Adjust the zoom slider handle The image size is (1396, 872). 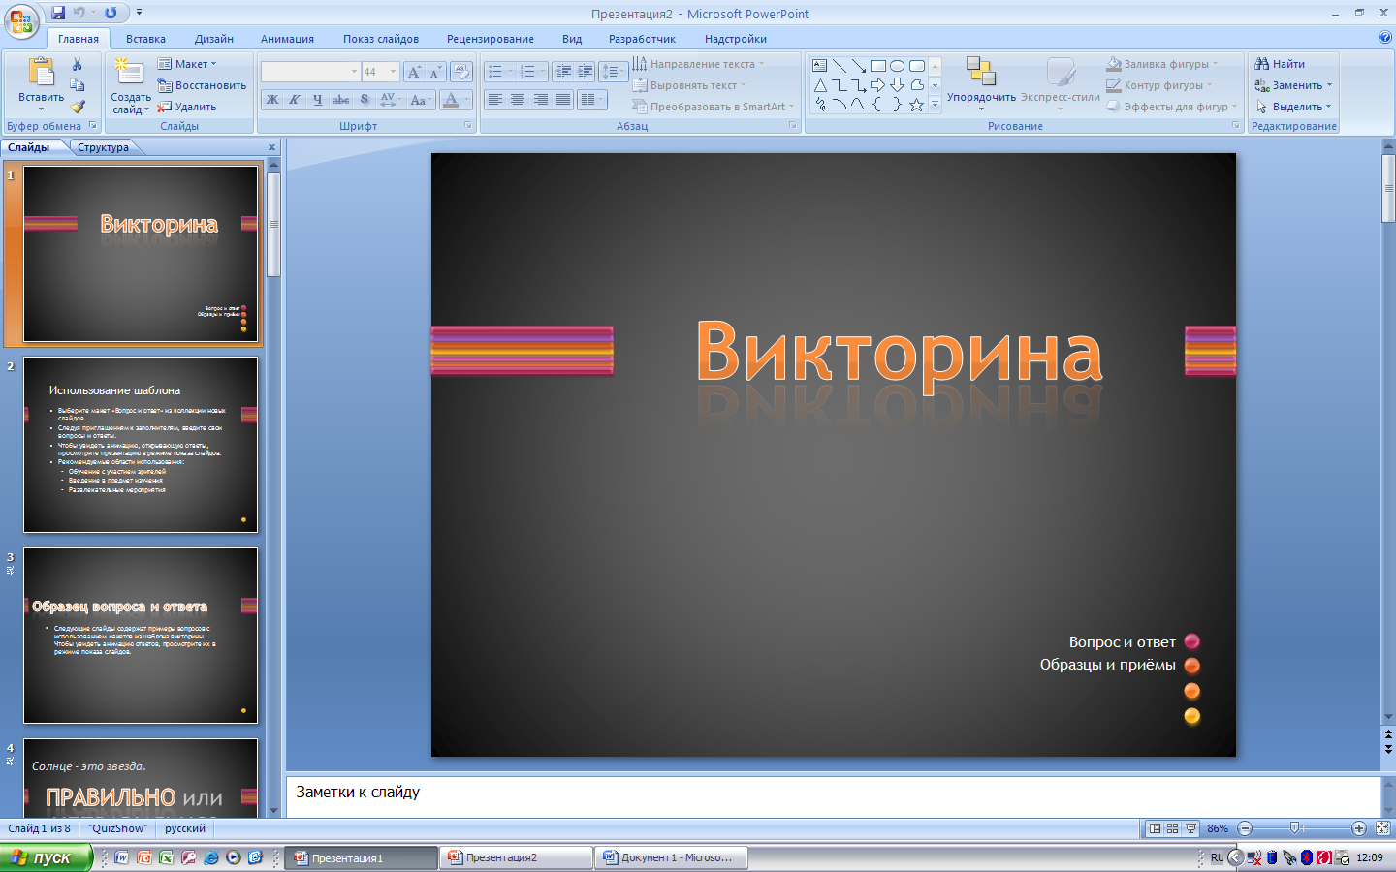1294,828
